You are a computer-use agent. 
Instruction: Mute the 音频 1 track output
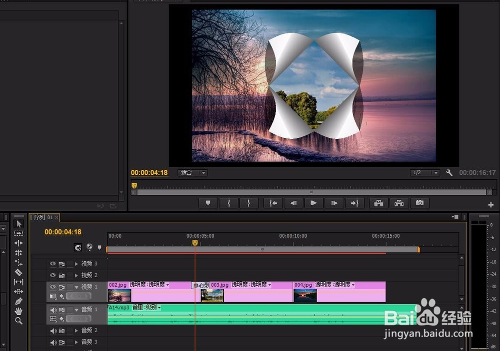click(x=53, y=310)
